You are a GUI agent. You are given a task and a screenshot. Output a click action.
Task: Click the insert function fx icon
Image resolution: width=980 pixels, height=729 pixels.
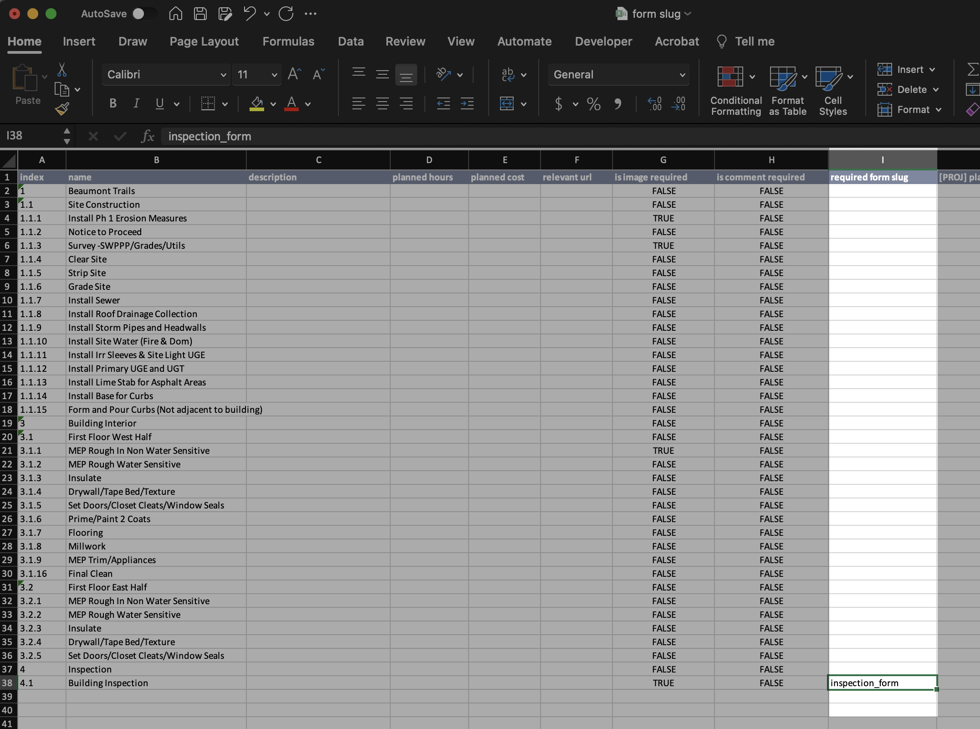(x=148, y=136)
